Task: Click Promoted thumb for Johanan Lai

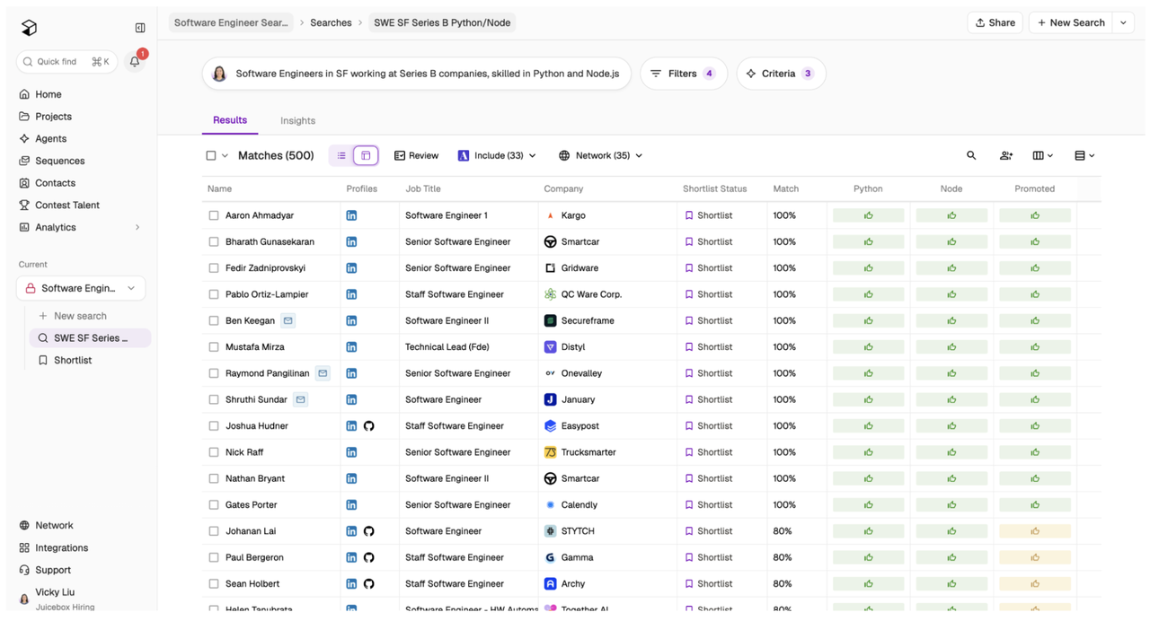Action: 1035,531
